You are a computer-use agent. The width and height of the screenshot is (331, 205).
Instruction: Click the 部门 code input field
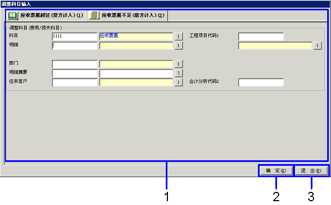pyautogui.click(x=75, y=64)
